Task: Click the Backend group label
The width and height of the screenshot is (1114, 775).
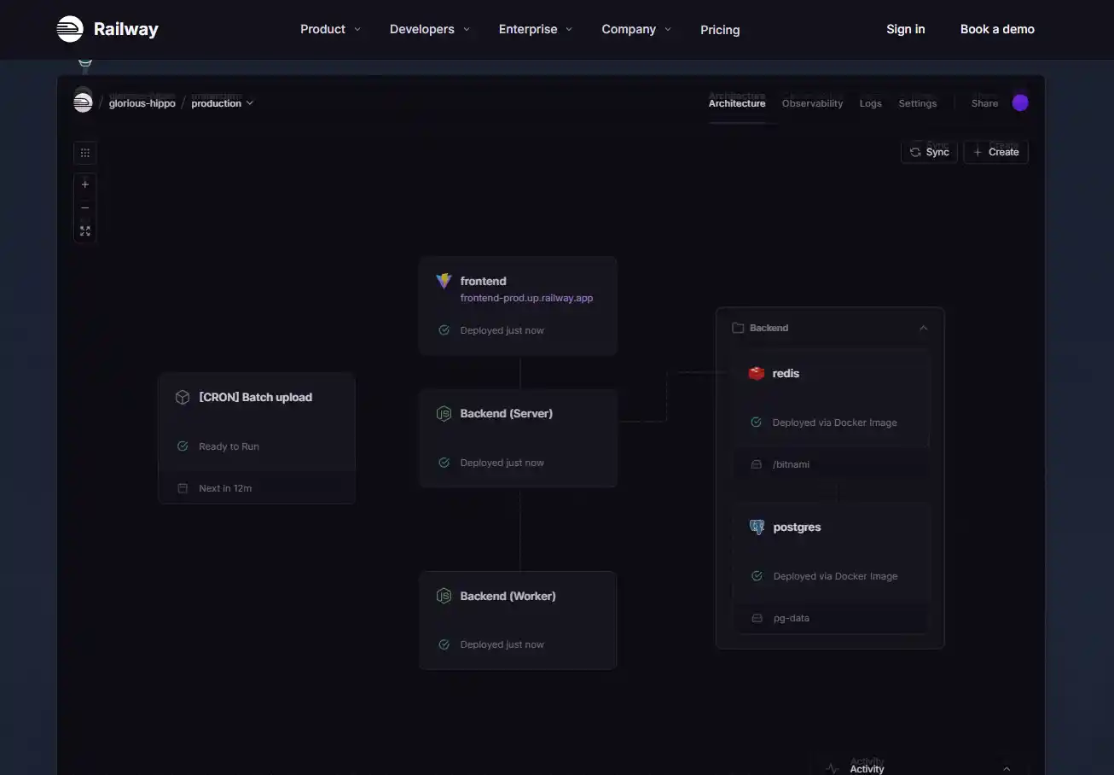Action: point(769,328)
